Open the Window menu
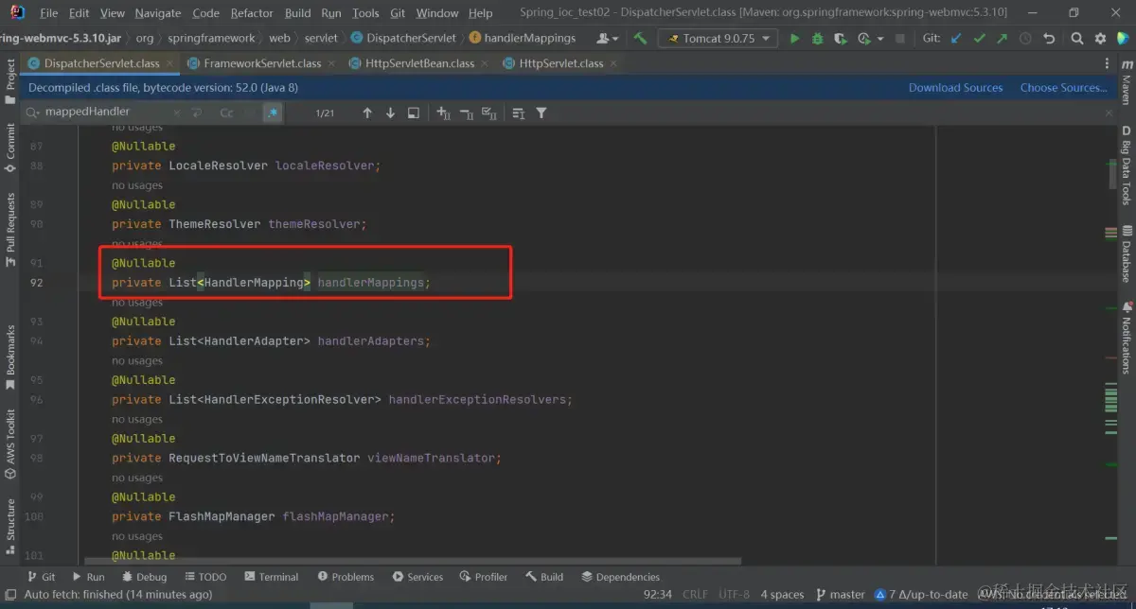 (436, 13)
